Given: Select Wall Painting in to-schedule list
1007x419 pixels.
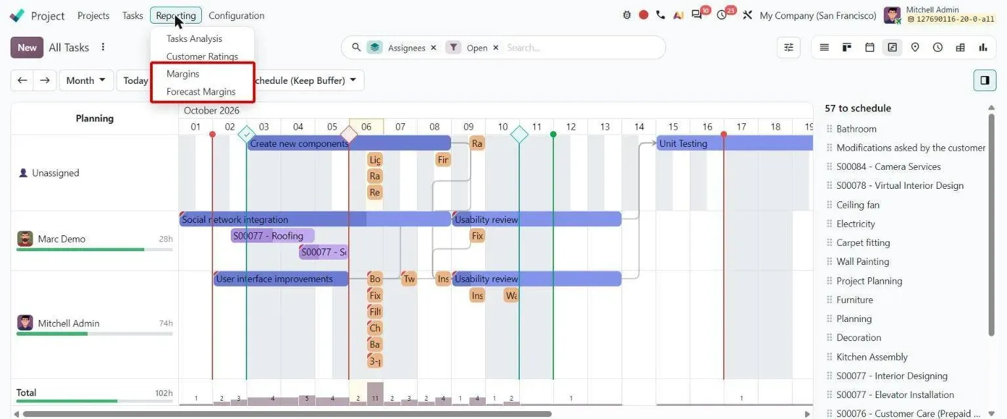Looking at the screenshot, I should (x=863, y=262).
